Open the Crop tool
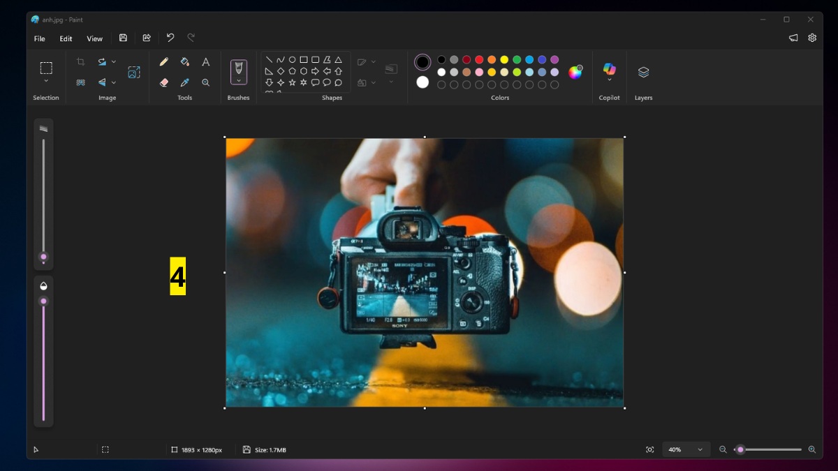 click(81, 61)
